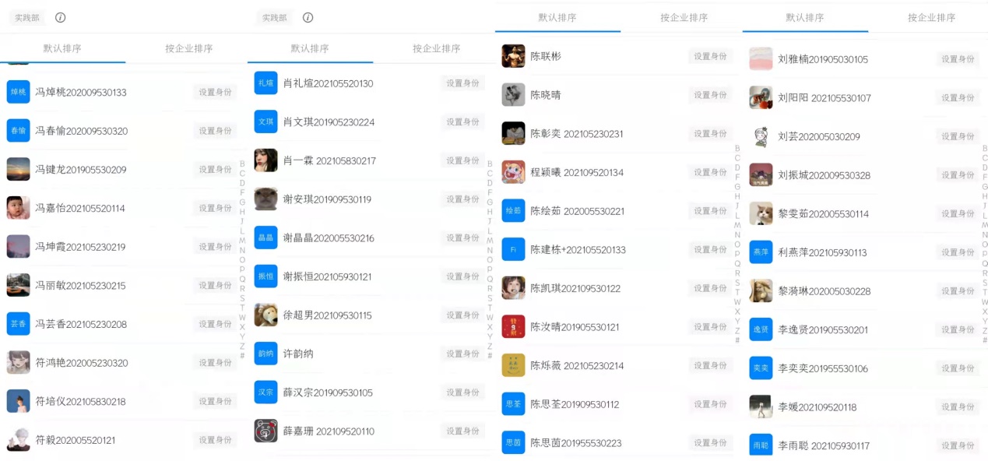
Task: Select 默认排序 tab above 陈联彬
Action: pyautogui.click(x=557, y=17)
